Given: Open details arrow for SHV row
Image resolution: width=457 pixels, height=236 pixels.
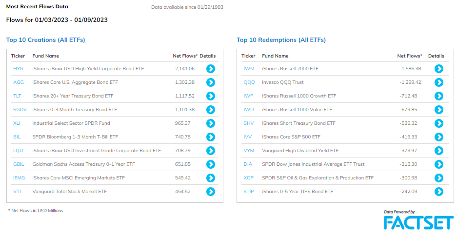Looking at the screenshot, I should 439,123.
